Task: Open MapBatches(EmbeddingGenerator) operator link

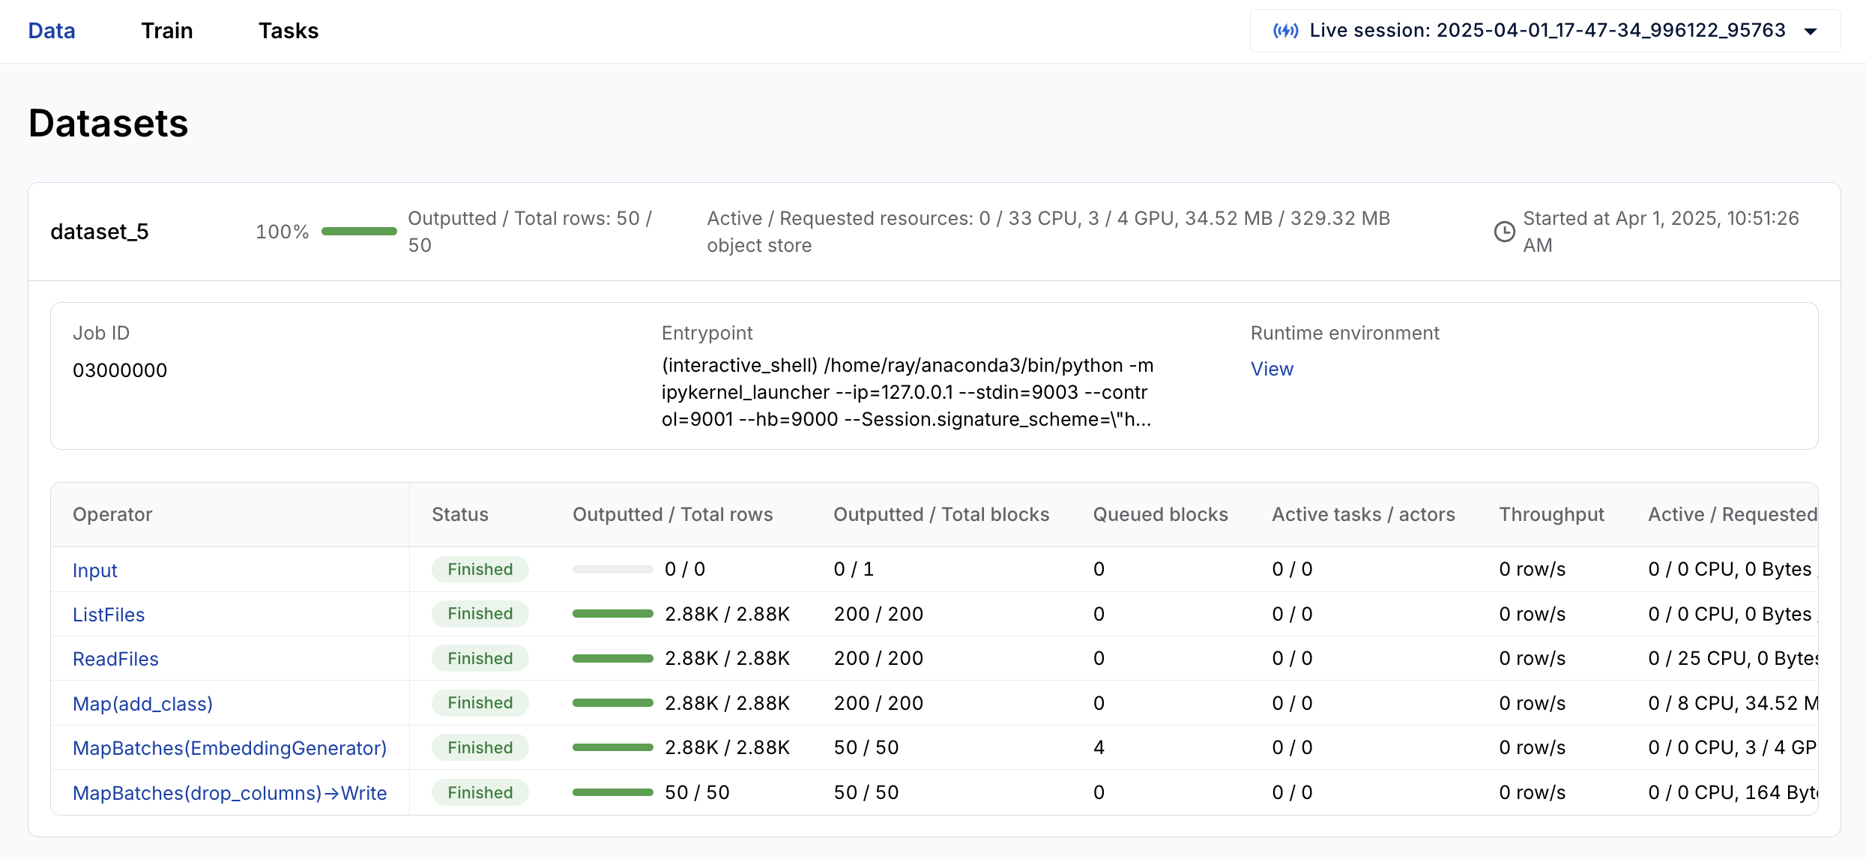Action: pos(229,748)
